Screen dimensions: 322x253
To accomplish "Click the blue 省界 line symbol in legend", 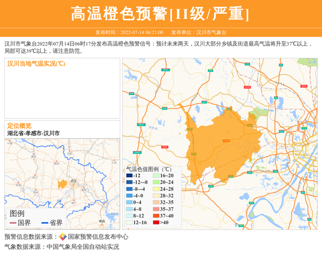I will (44, 223).
